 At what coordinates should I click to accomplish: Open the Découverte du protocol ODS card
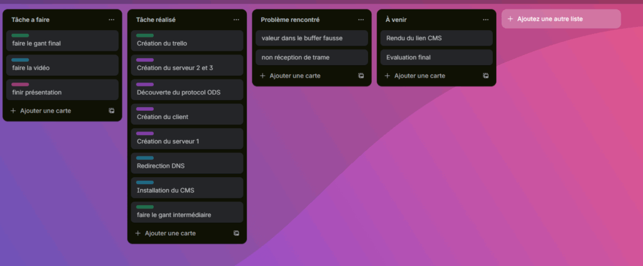pos(186,93)
